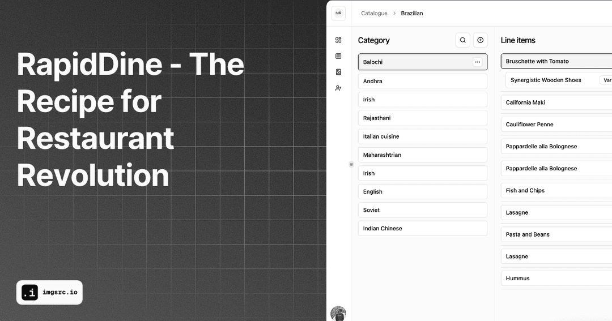The height and width of the screenshot is (321, 612).
Task: Click the MR workspace logo
Action: click(x=338, y=13)
